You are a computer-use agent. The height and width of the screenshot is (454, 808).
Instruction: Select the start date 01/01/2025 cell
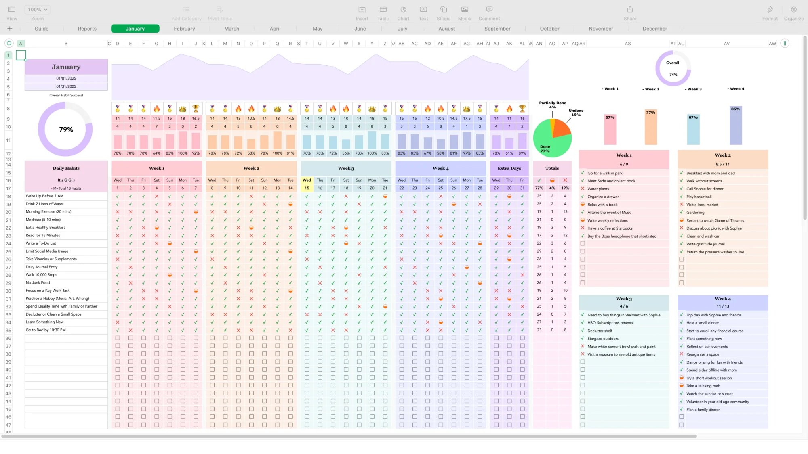tap(66, 78)
